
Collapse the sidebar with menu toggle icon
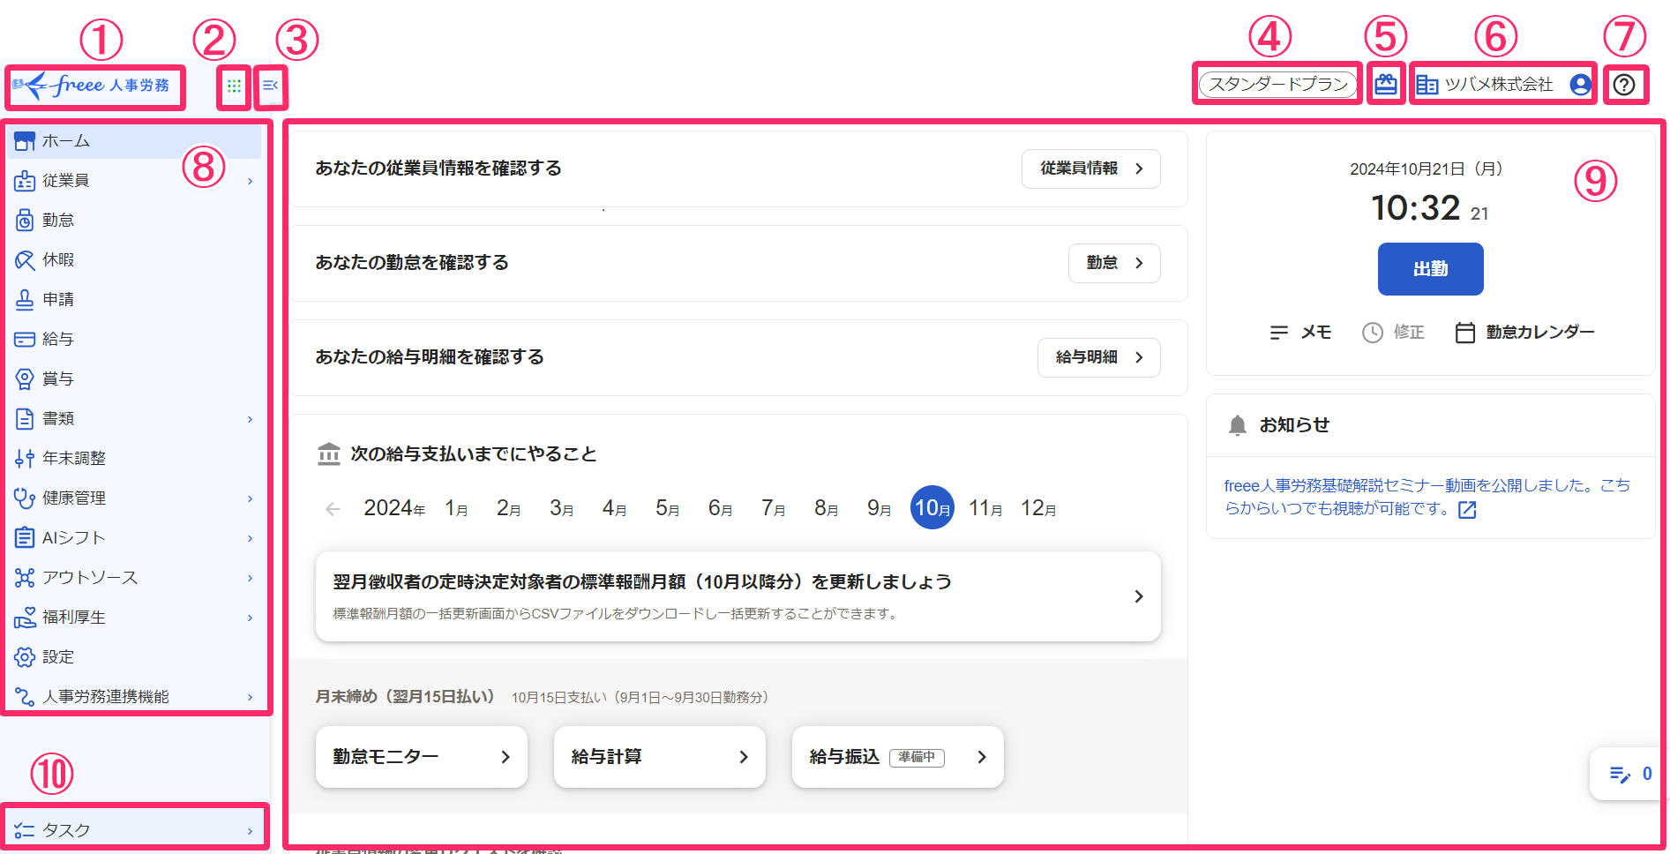[270, 86]
